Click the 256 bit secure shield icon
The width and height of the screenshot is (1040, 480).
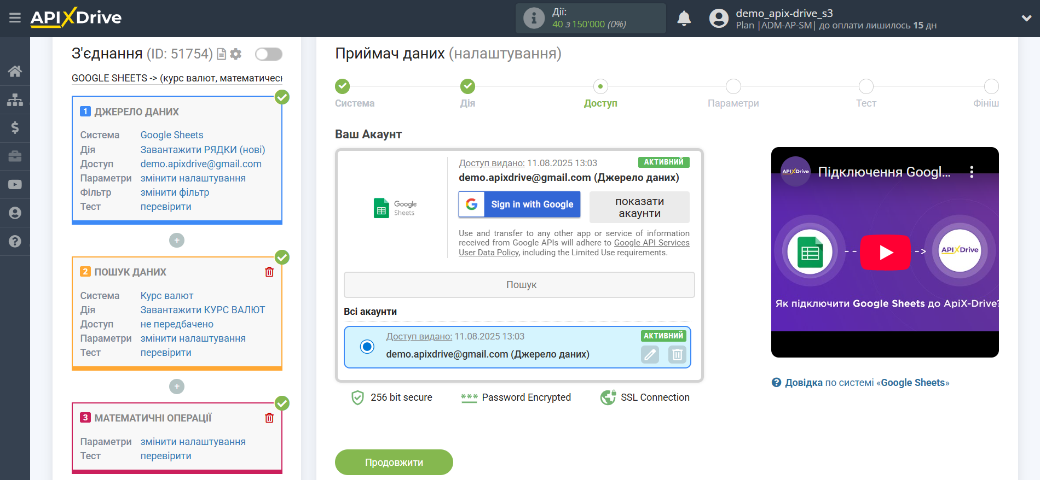click(x=357, y=397)
